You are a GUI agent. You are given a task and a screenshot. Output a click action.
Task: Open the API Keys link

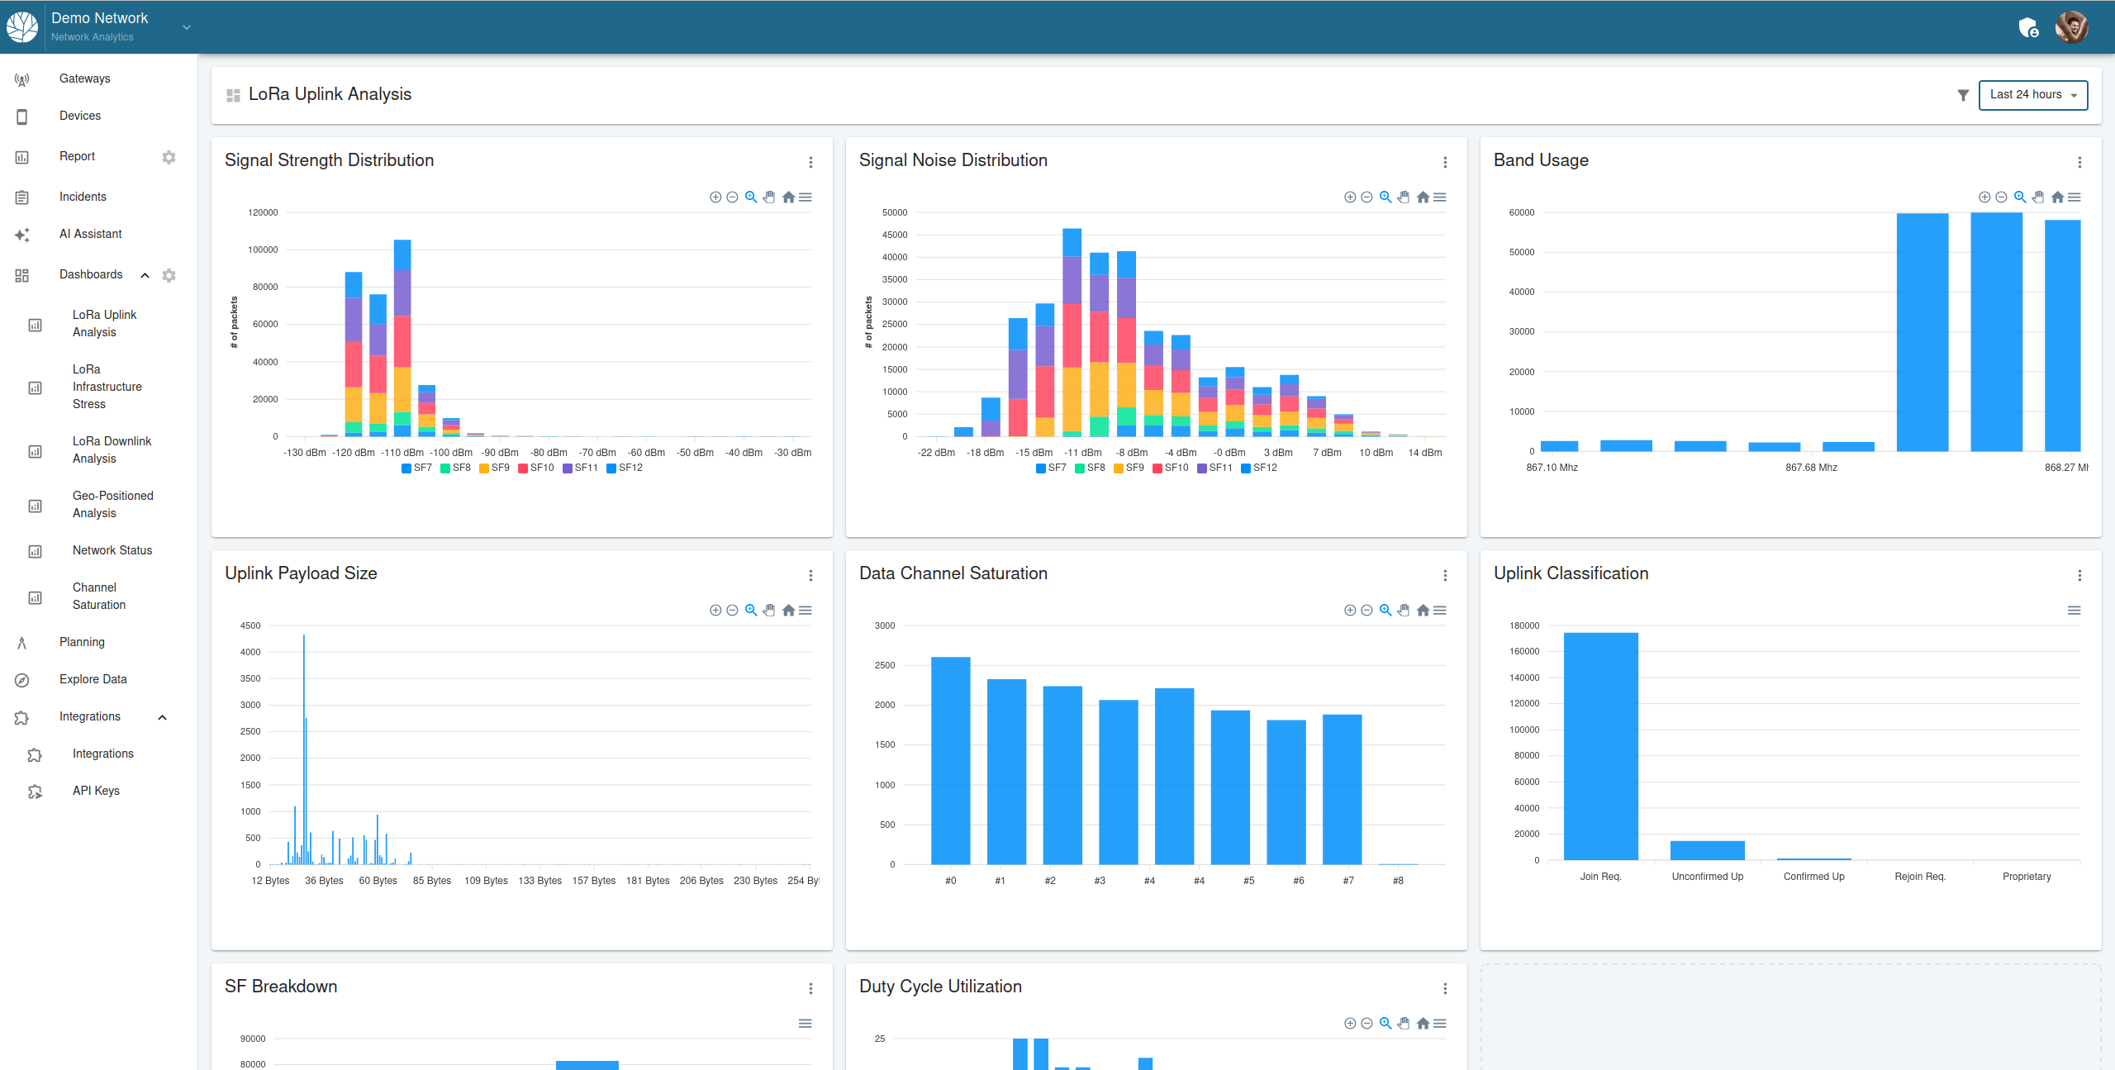96,791
